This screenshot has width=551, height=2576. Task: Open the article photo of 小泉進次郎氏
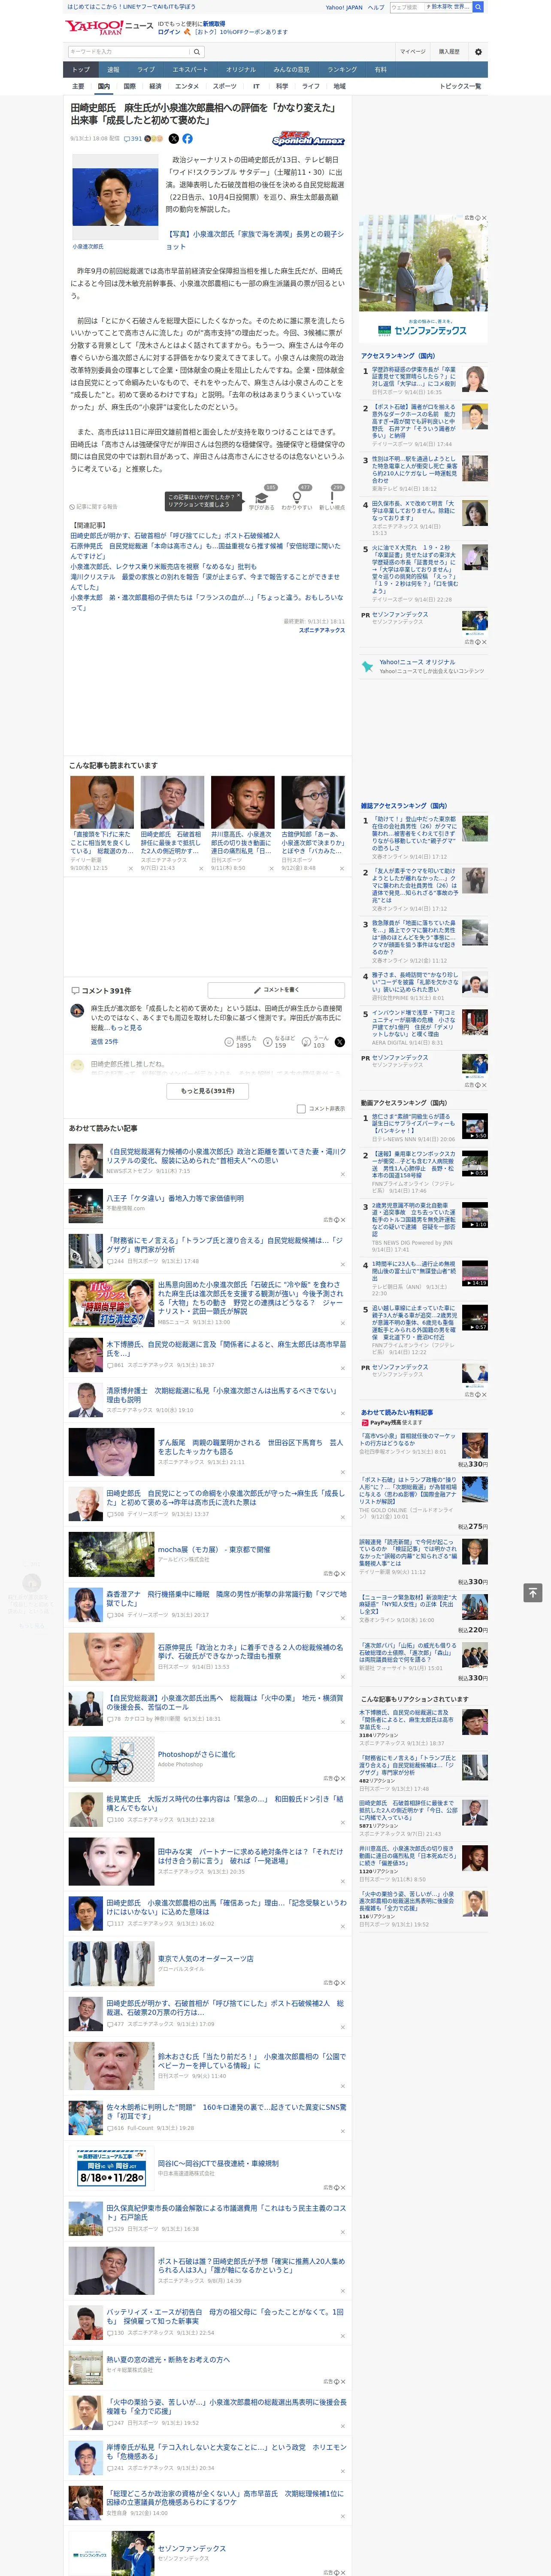114,197
